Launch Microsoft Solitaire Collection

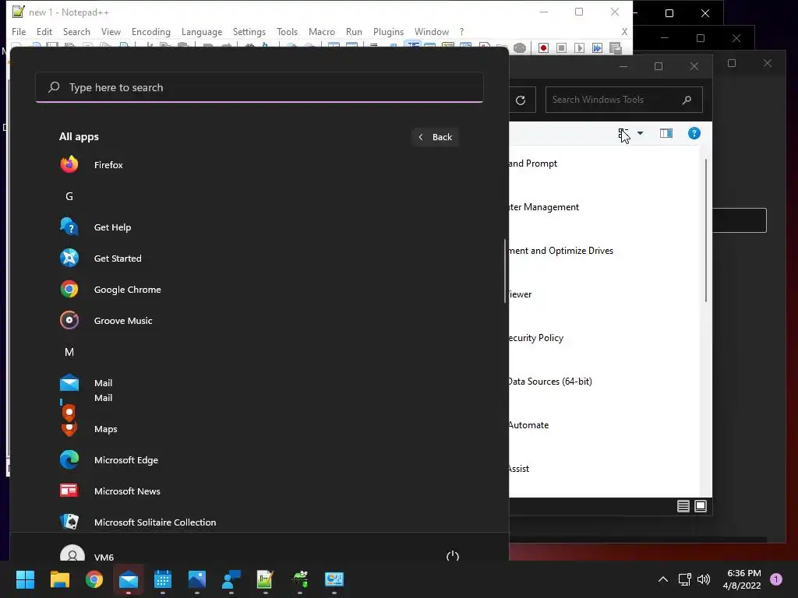coord(155,522)
